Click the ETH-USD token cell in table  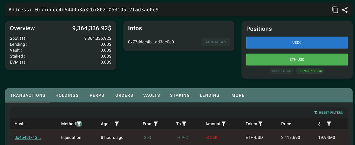pos(254,138)
